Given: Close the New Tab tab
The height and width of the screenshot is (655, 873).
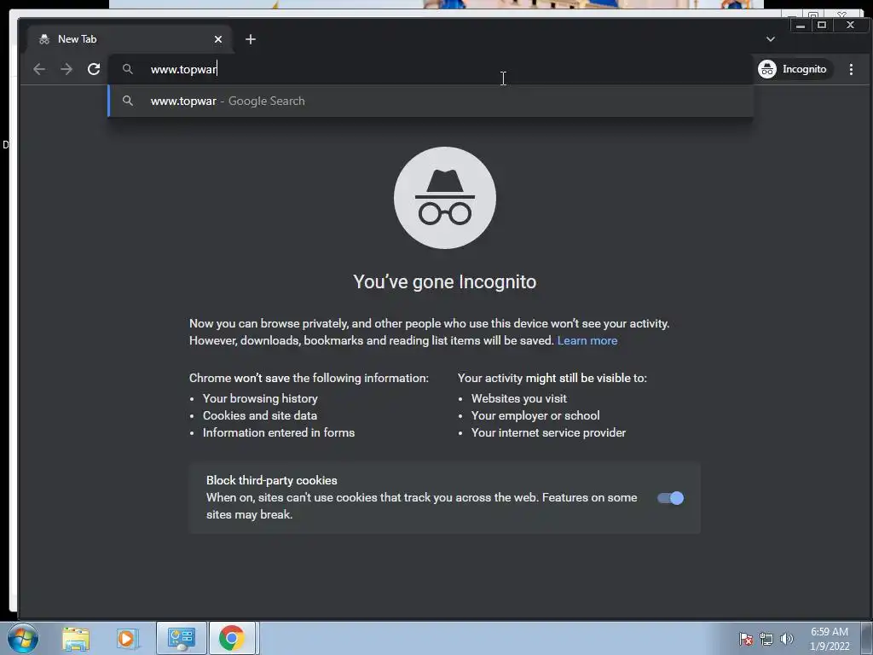Looking at the screenshot, I should tap(218, 39).
